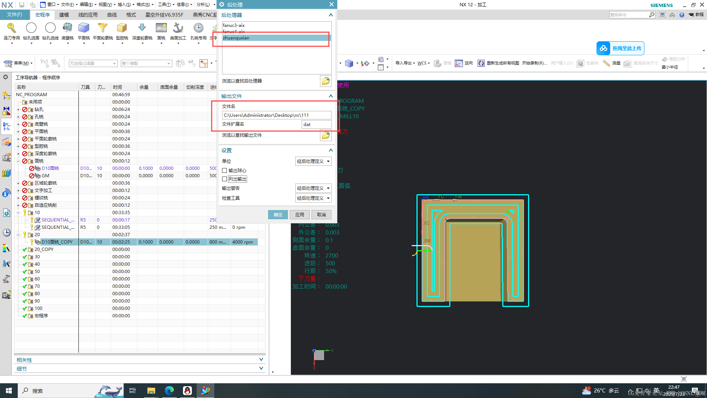Image resolution: width=707 pixels, height=398 pixels.
Task: Click the selection filter funnel icon
Action: pos(204,63)
